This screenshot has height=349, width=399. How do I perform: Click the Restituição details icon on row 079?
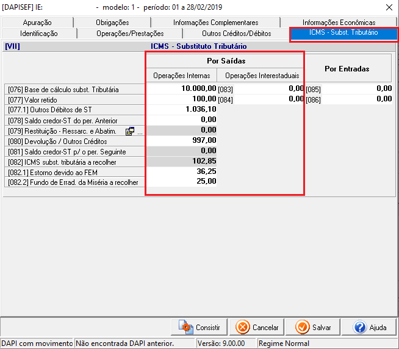pyautogui.click(x=130, y=131)
